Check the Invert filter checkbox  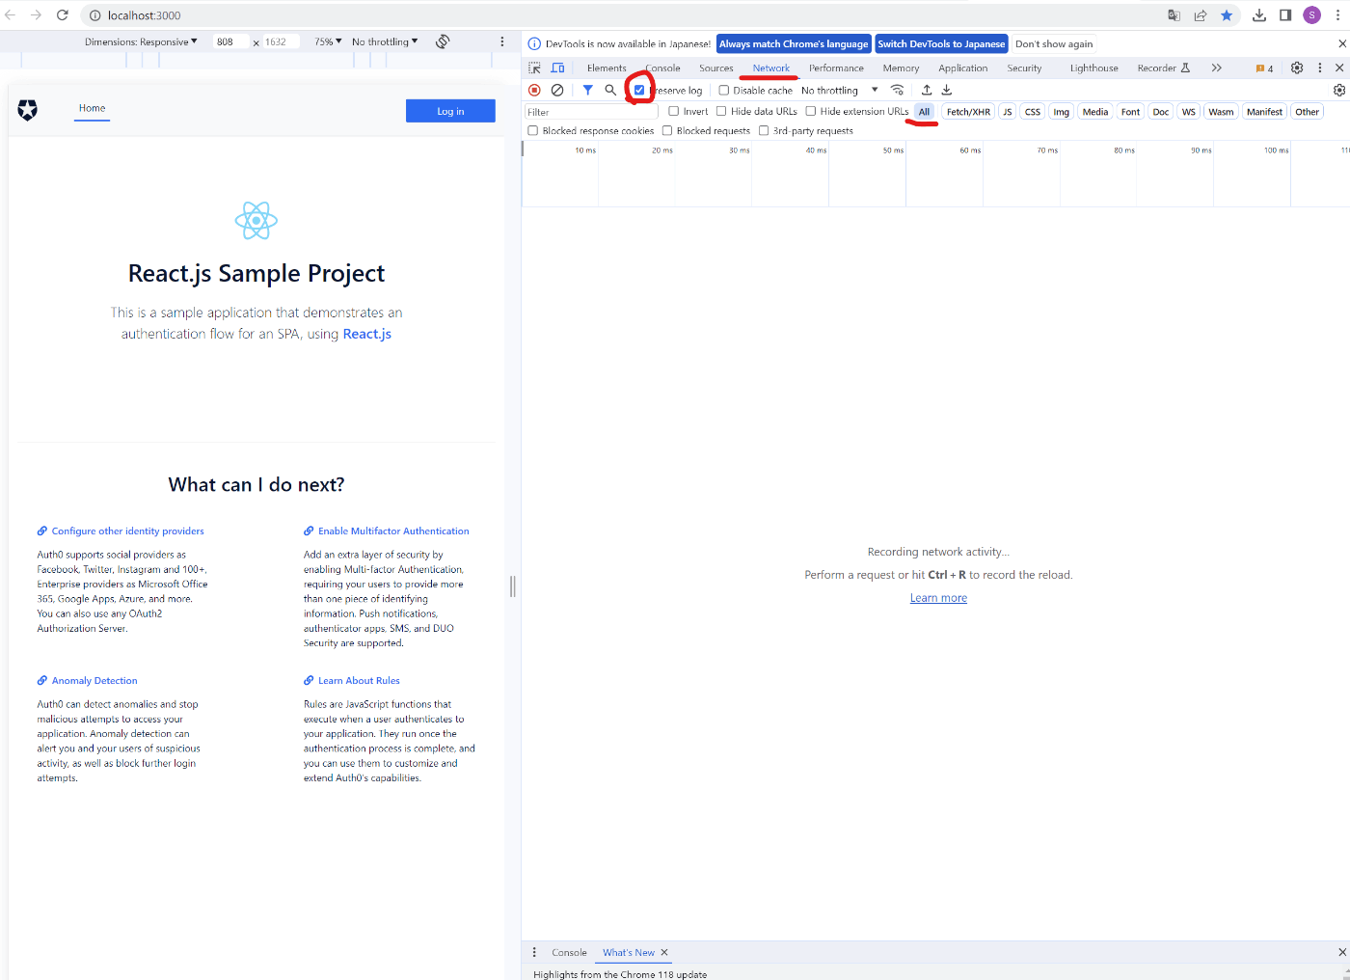pos(674,111)
